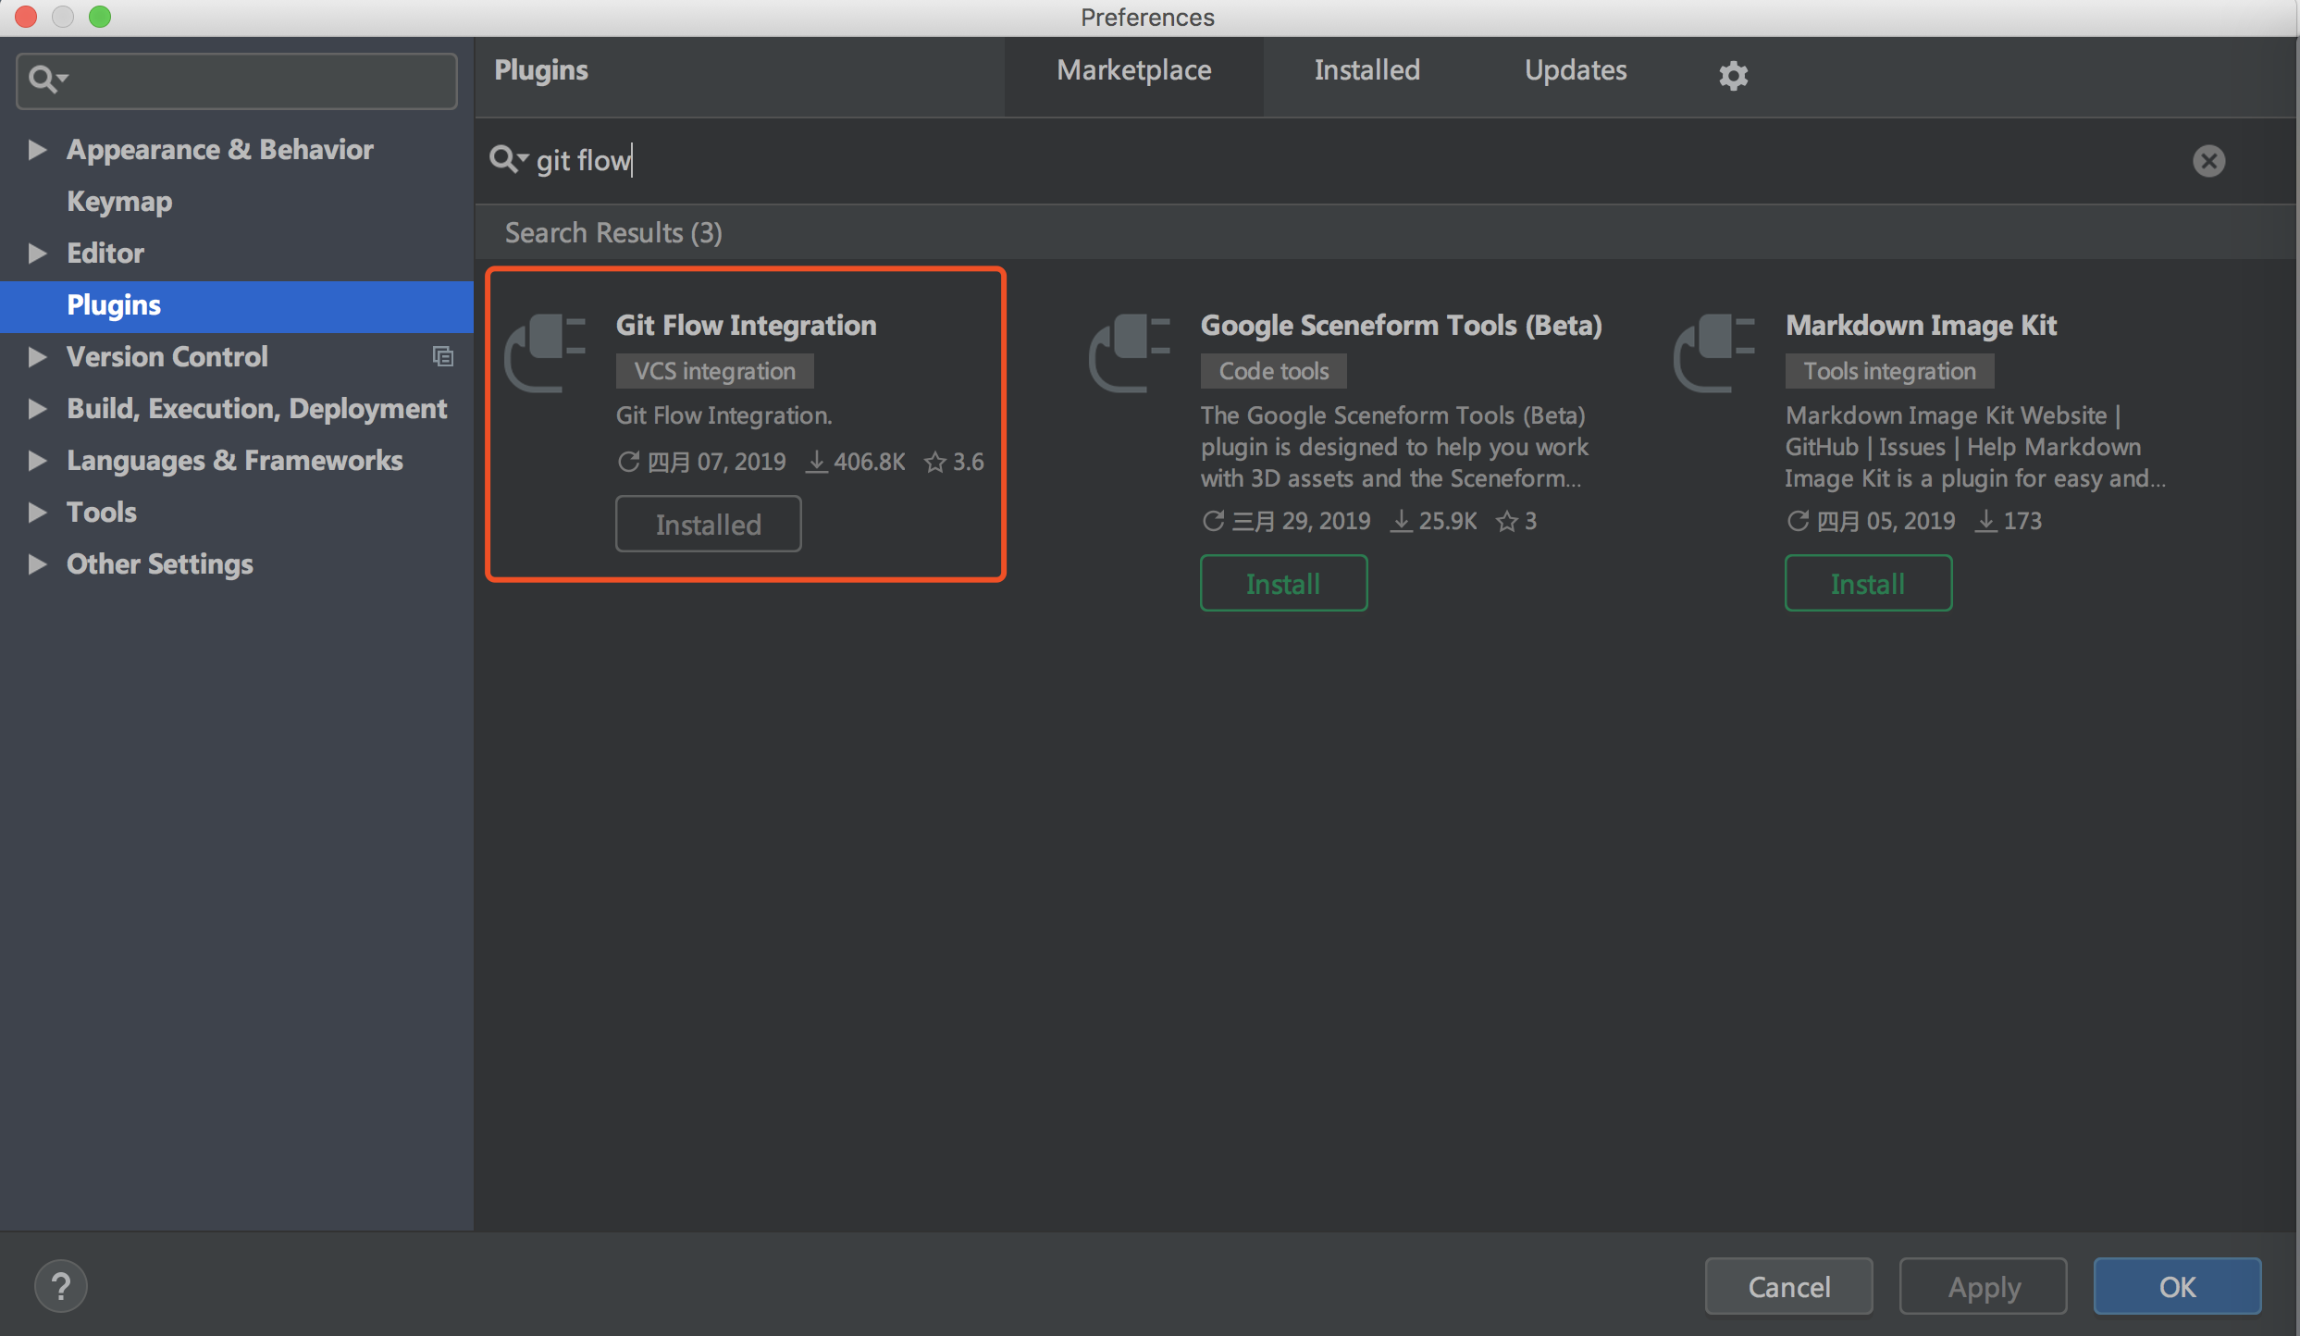The height and width of the screenshot is (1336, 2300).
Task: Click the Markdown Image Kit plugin icon
Action: 1714,353
